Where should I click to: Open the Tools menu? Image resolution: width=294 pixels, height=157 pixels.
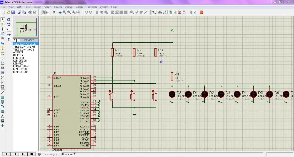point(27,7)
